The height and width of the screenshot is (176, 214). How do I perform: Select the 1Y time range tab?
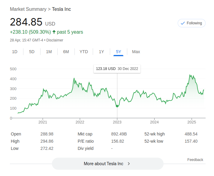[x=101, y=52]
